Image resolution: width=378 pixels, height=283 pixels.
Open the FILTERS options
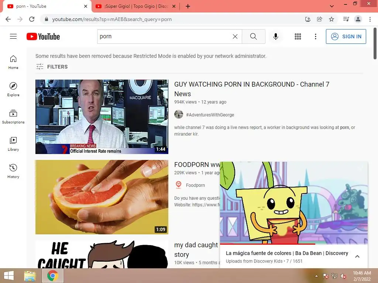point(52,67)
